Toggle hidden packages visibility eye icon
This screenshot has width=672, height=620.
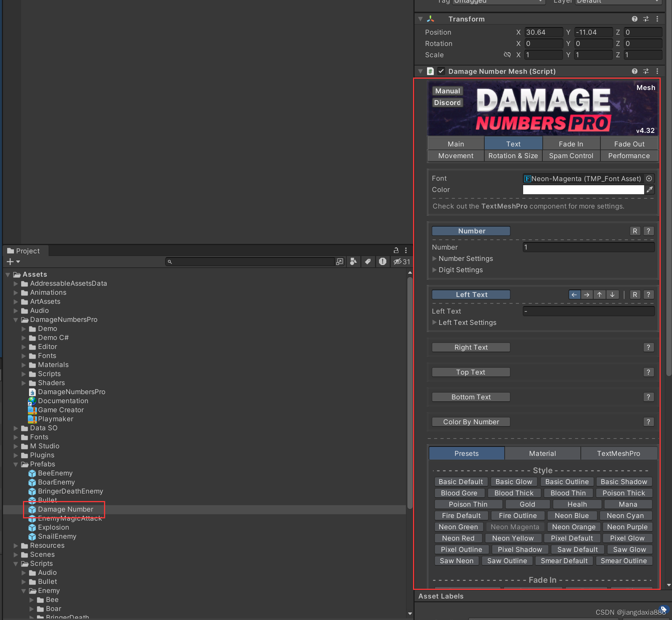(x=402, y=262)
